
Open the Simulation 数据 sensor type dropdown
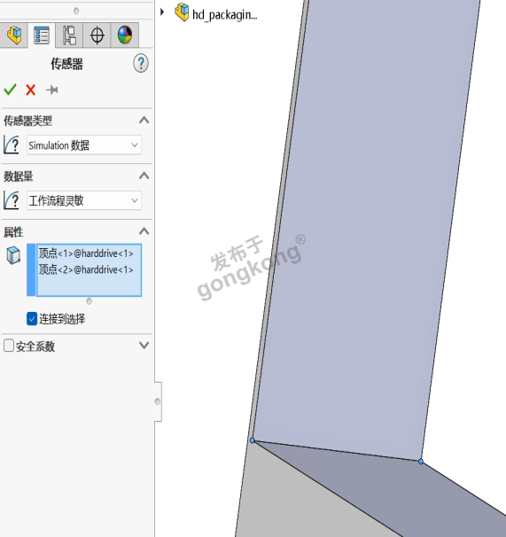pos(84,145)
